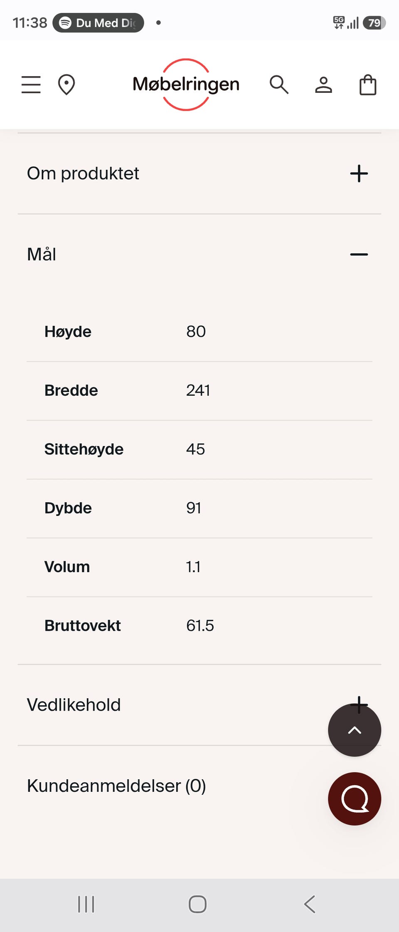
Task: Tap the Spotify Du Med Dig notification pill
Action: tap(99, 23)
